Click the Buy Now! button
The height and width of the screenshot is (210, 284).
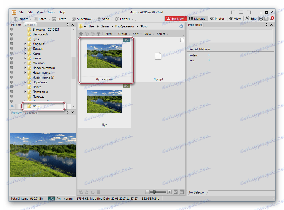point(175,19)
